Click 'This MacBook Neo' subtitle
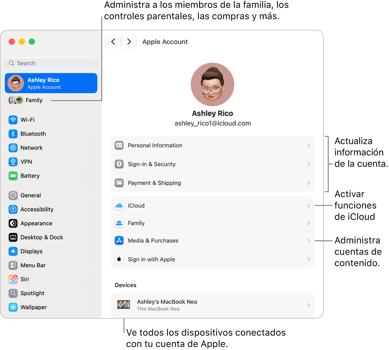The image size is (389, 350). [158, 309]
